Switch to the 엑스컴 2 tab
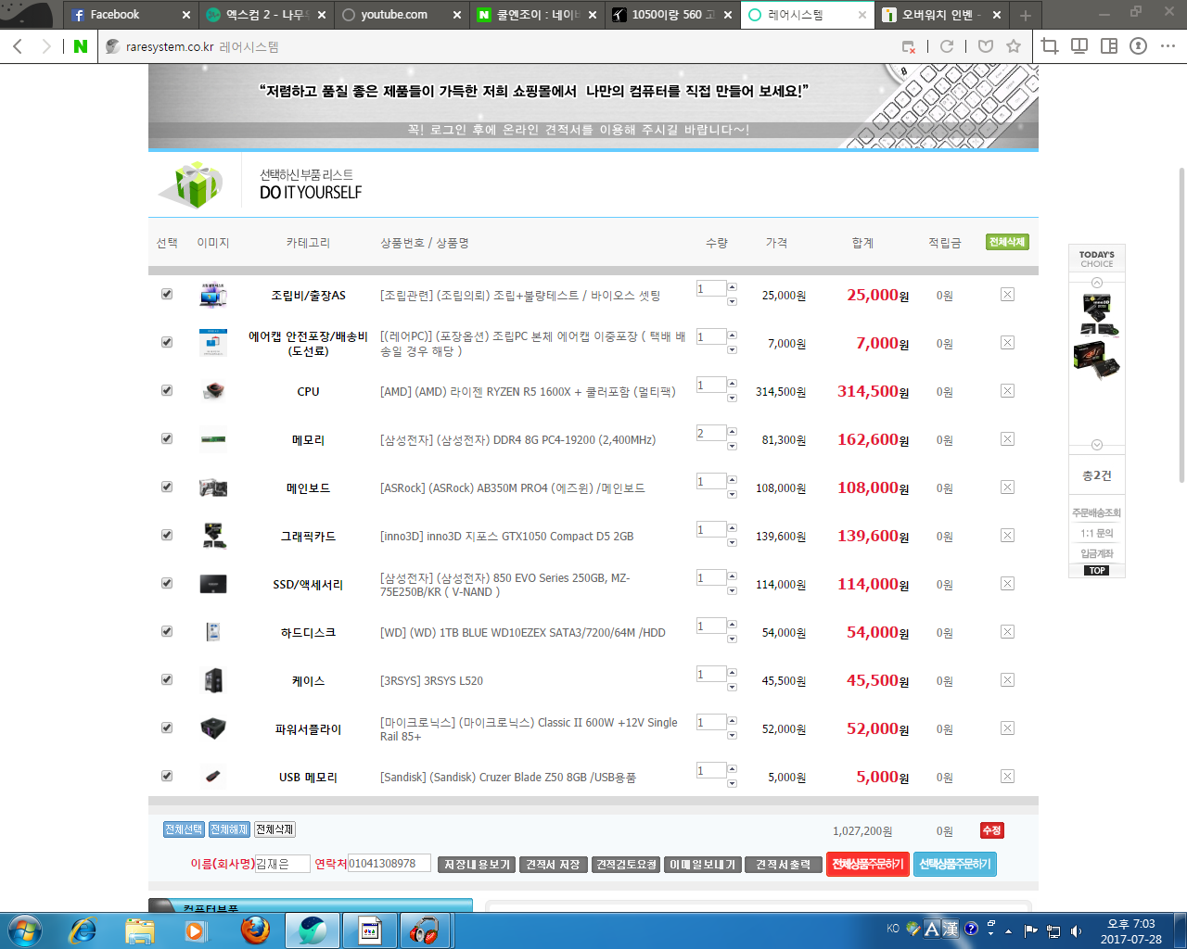 (x=266, y=15)
